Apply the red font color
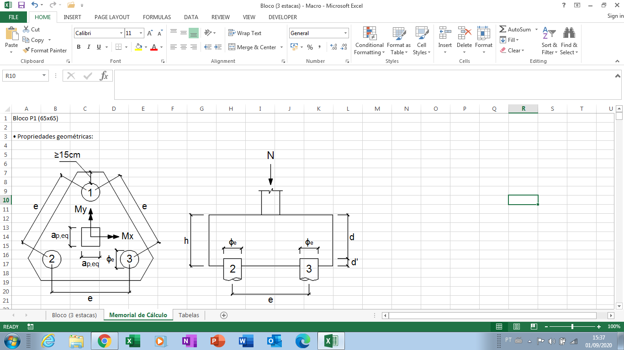The width and height of the screenshot is (624, 350). [154, 47]
